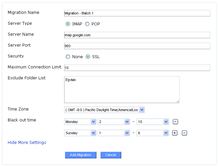
Task: Change Sunday blackout end hour 6
Action: (153, 133)
